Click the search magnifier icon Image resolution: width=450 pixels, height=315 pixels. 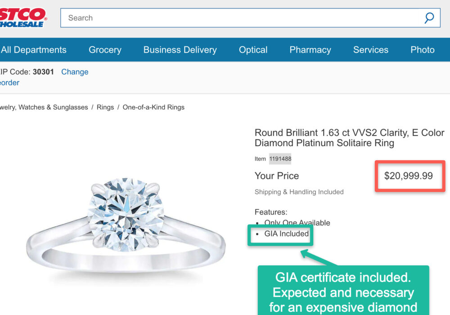429,18
